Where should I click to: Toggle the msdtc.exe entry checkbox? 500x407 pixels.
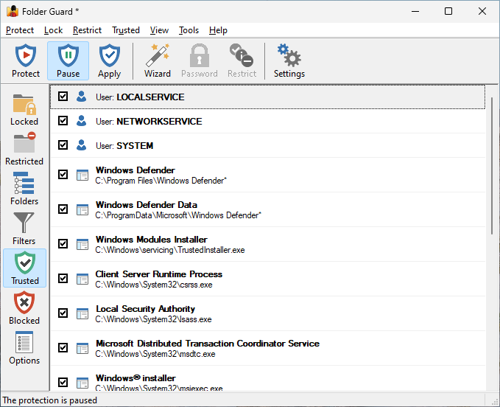63,347
